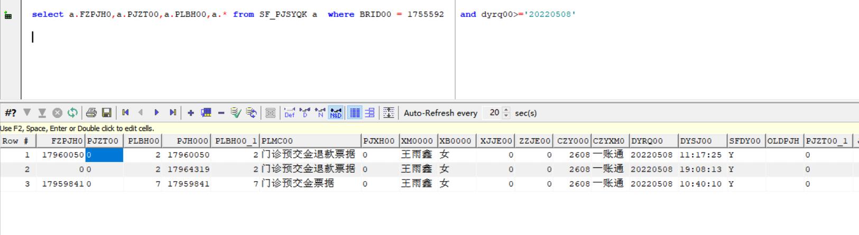Viewport: 859px width, 235px height.
Task: Click the revert changes icon beside checkmark
Action: 252,113
